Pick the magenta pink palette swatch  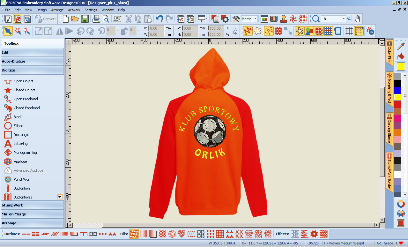tap(397, 118)
